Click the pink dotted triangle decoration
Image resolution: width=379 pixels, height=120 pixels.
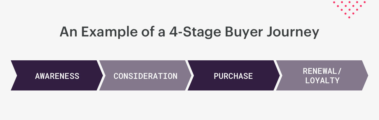349,8
